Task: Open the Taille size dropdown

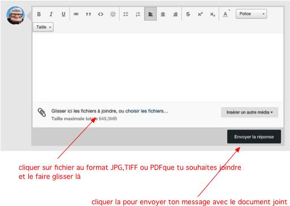Action: [43, 27]
